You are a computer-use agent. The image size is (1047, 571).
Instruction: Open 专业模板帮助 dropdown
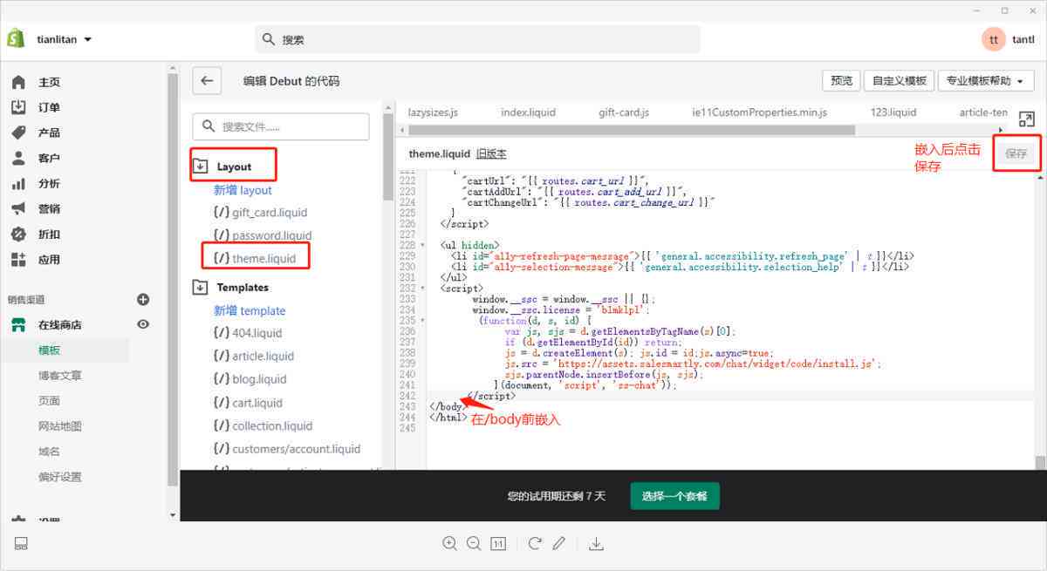coord(985,81)
